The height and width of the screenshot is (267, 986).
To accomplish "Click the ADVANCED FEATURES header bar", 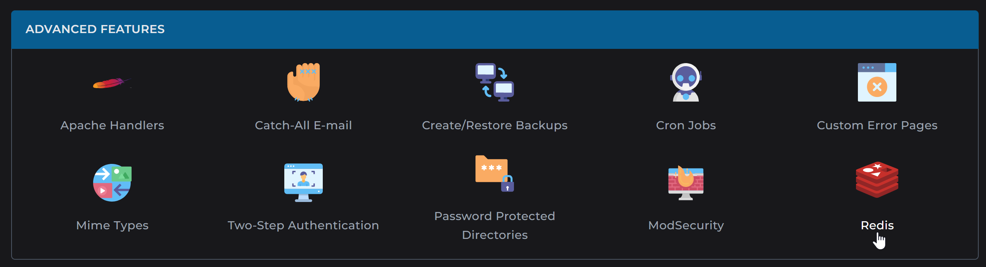I will 493,29.
